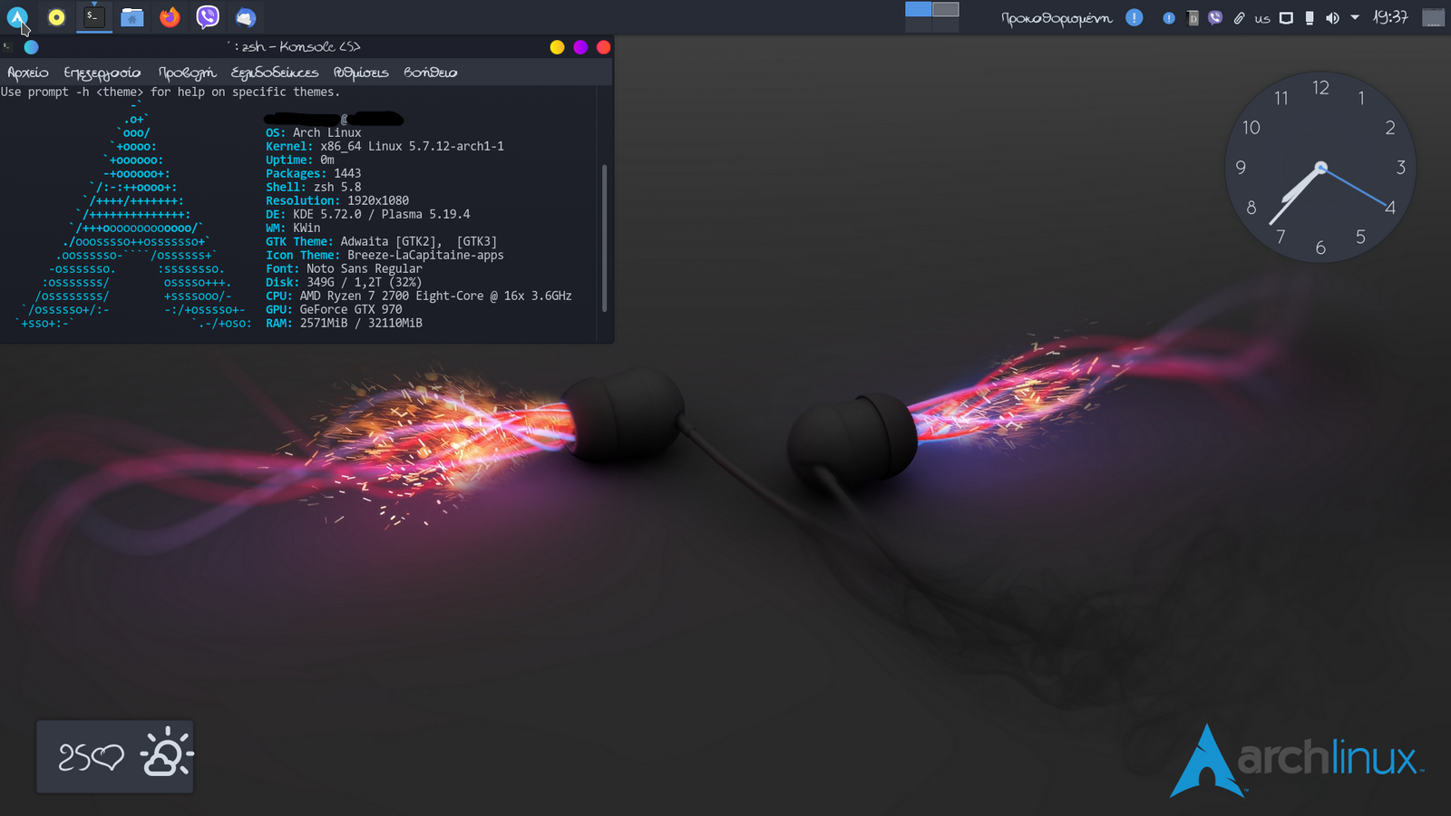Switch to the second virtual desktop

click(x=946, y=9)
